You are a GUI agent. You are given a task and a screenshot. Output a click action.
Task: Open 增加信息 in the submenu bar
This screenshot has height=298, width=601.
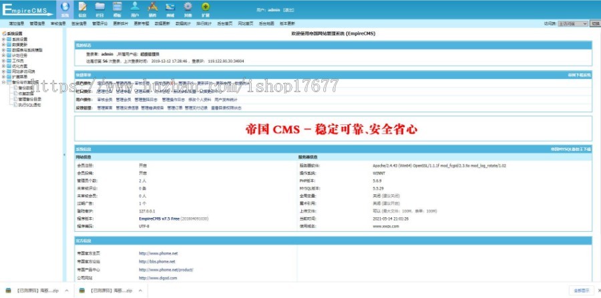[x=17, y=23]
